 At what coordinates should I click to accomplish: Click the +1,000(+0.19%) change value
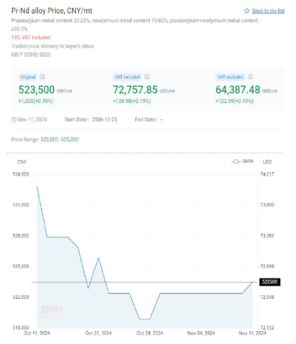[36, 101]
